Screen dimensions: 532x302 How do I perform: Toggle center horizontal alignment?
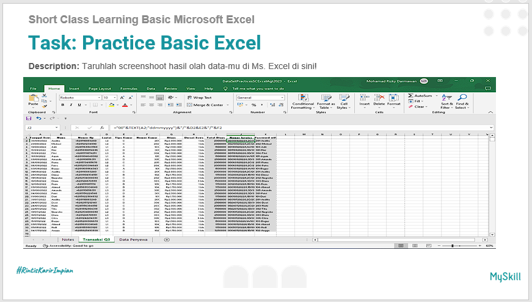click(x=151, y=105)
